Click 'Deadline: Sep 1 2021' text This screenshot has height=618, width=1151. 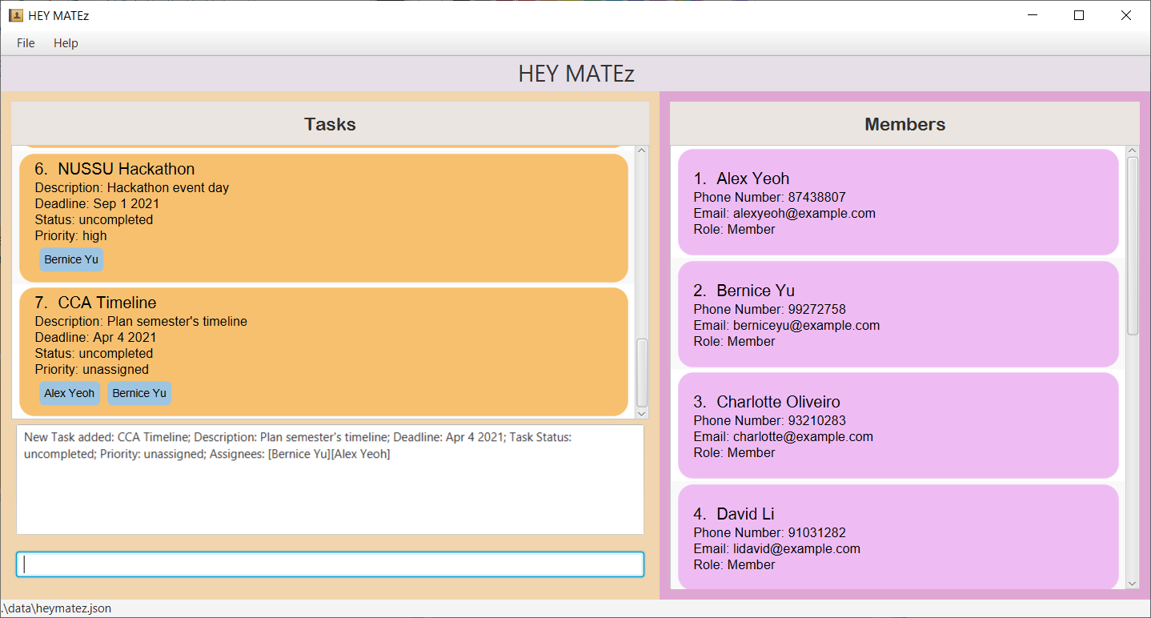pos(97,204)
